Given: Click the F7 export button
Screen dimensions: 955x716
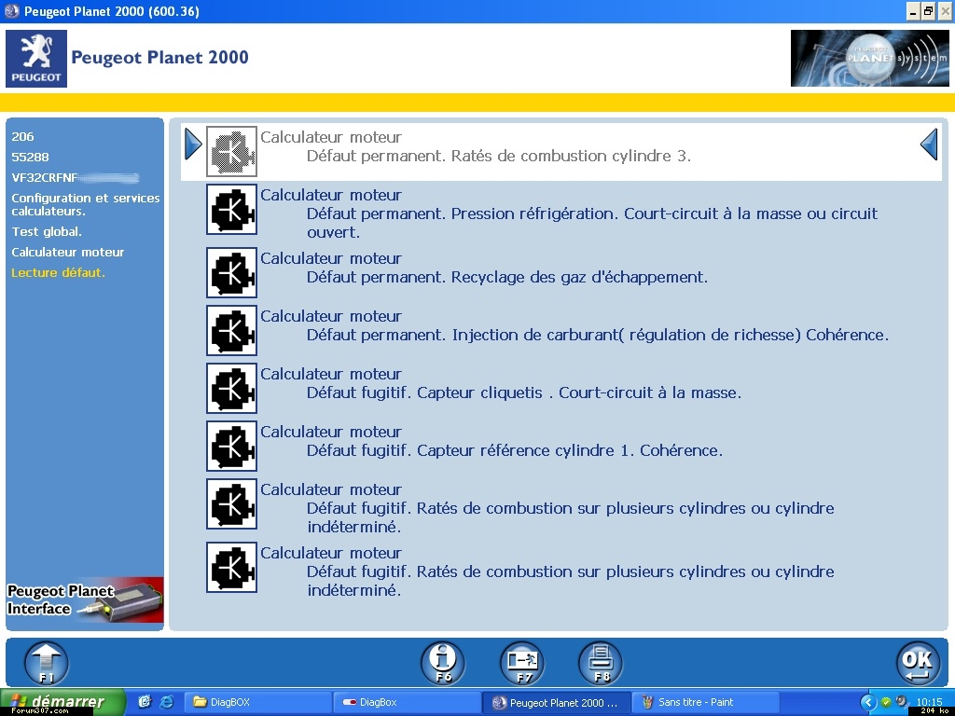Looking at the screenshot, I should [x=522, y=663].
